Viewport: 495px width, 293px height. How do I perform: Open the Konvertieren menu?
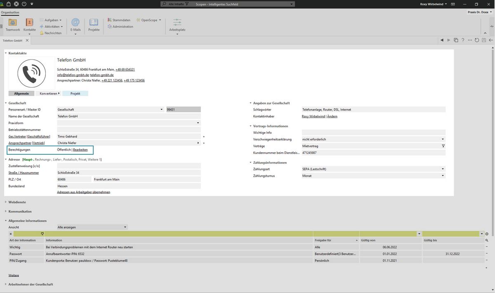coord(49,94)
